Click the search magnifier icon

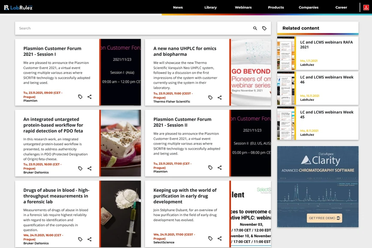tap(255, 28)
